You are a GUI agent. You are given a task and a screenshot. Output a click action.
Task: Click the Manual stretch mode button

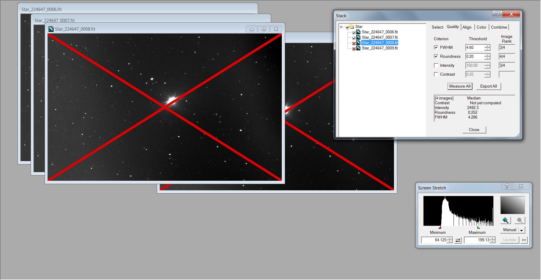pos(509,230)
